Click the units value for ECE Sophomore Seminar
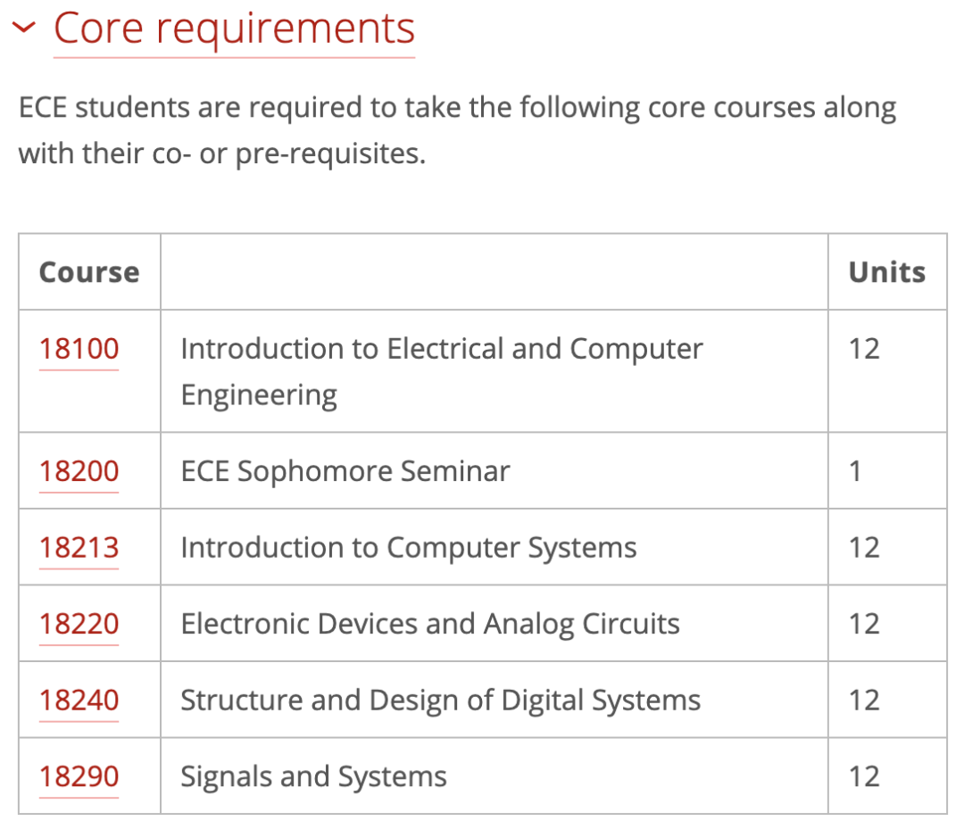 (855, 471)
